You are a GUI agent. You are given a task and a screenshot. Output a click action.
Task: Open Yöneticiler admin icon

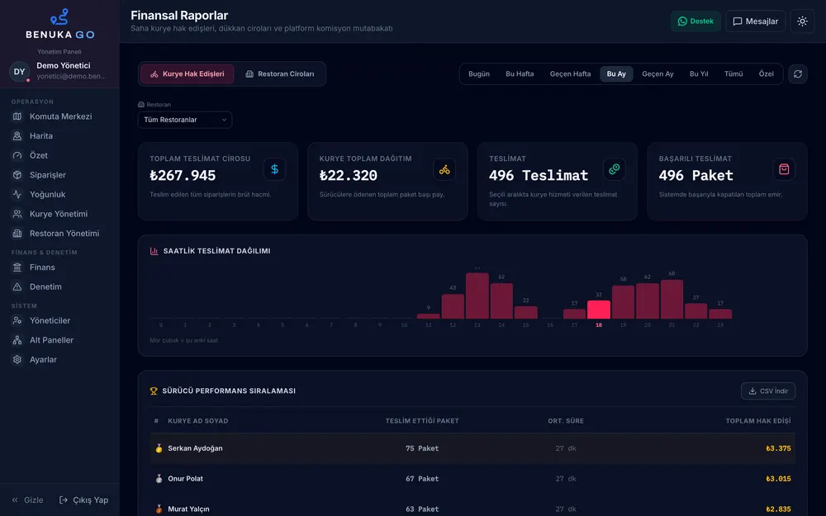click(17, 320)
